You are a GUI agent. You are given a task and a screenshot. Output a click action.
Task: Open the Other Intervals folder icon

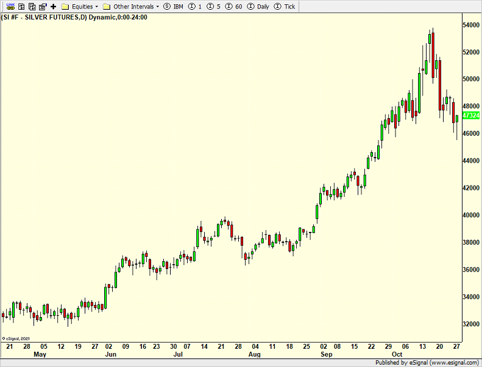tap(107, 6)
